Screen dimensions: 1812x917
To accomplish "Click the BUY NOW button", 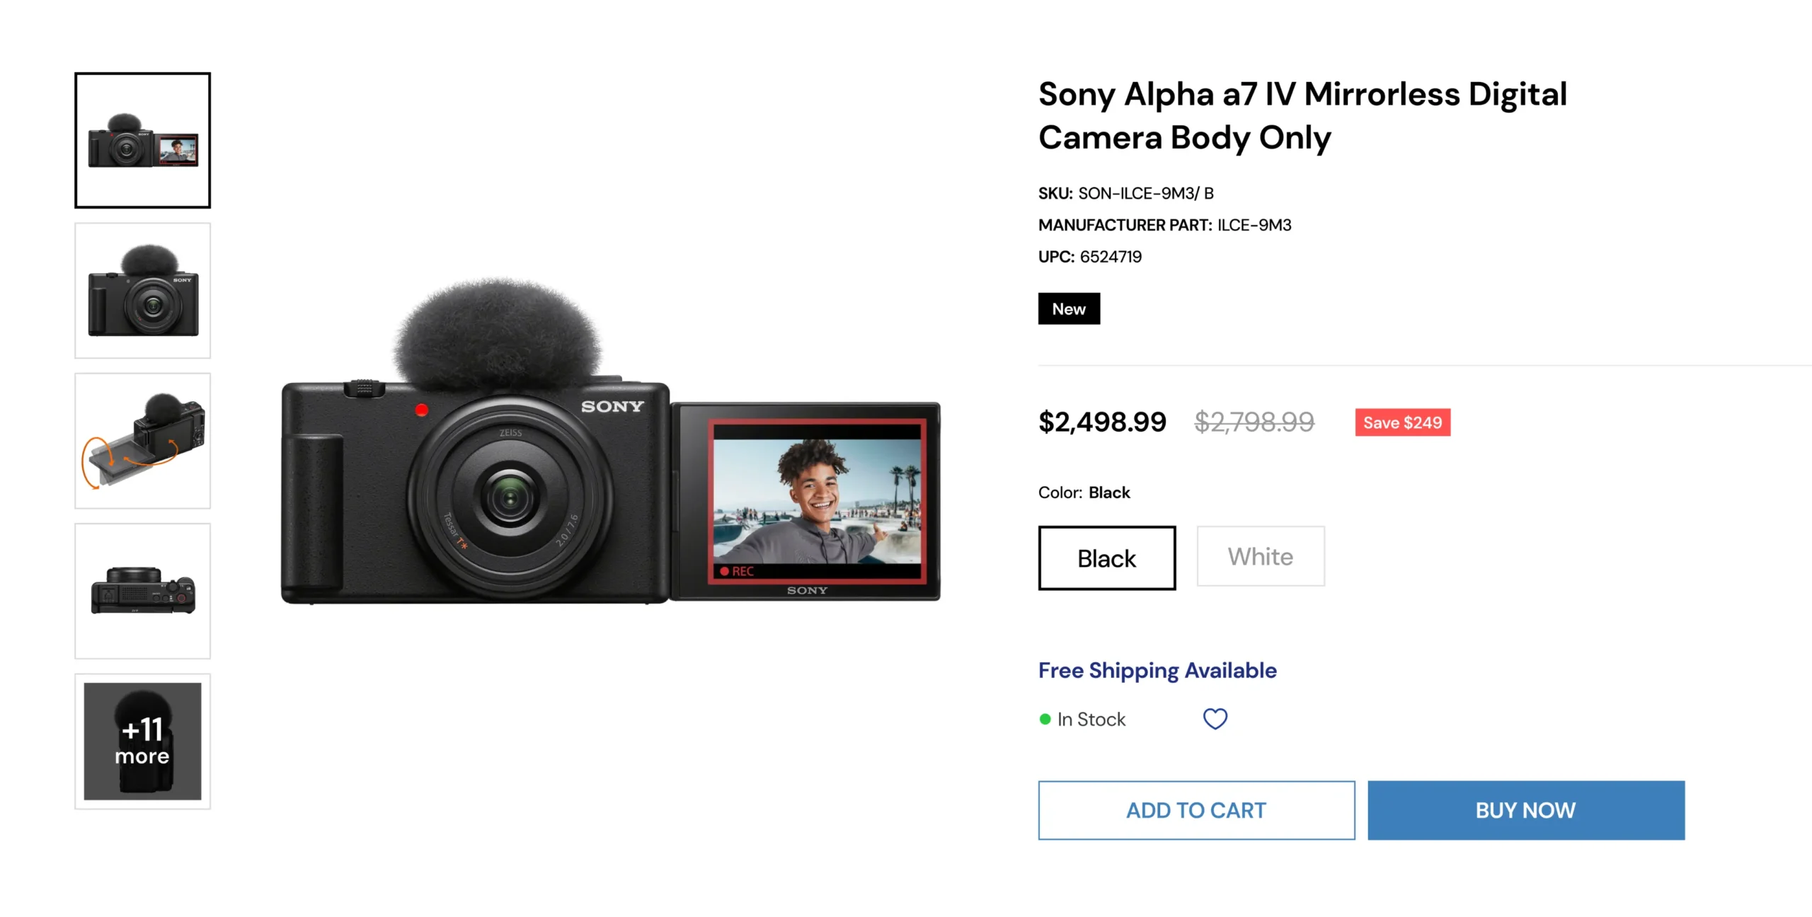I will point(1526,810).
